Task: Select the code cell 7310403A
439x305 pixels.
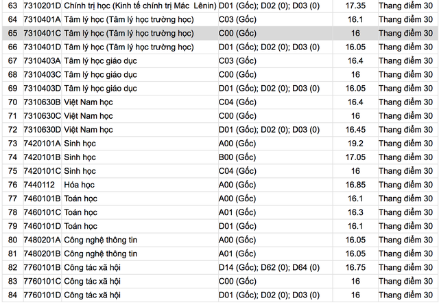Action: point(42,60)
